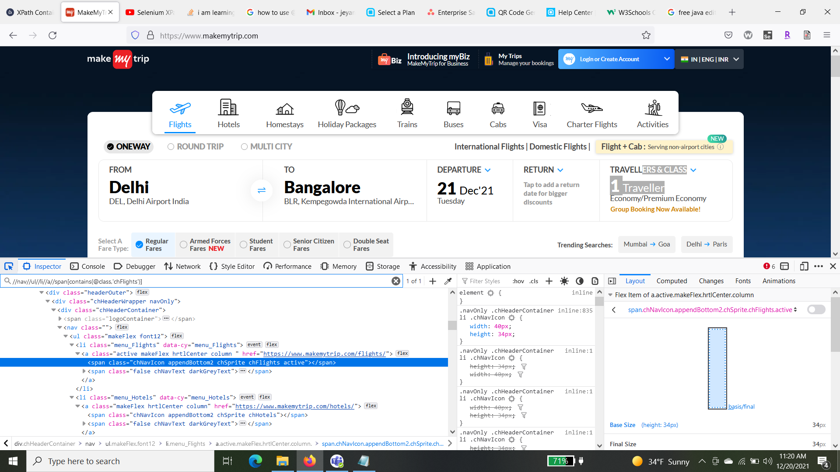Expand the Login or Create Account dropdown
The image size is (840, 472).
tap(667, 59)
